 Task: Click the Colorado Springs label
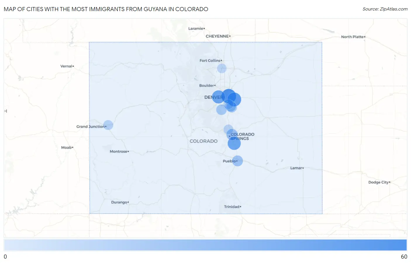[x=242, y=136]
